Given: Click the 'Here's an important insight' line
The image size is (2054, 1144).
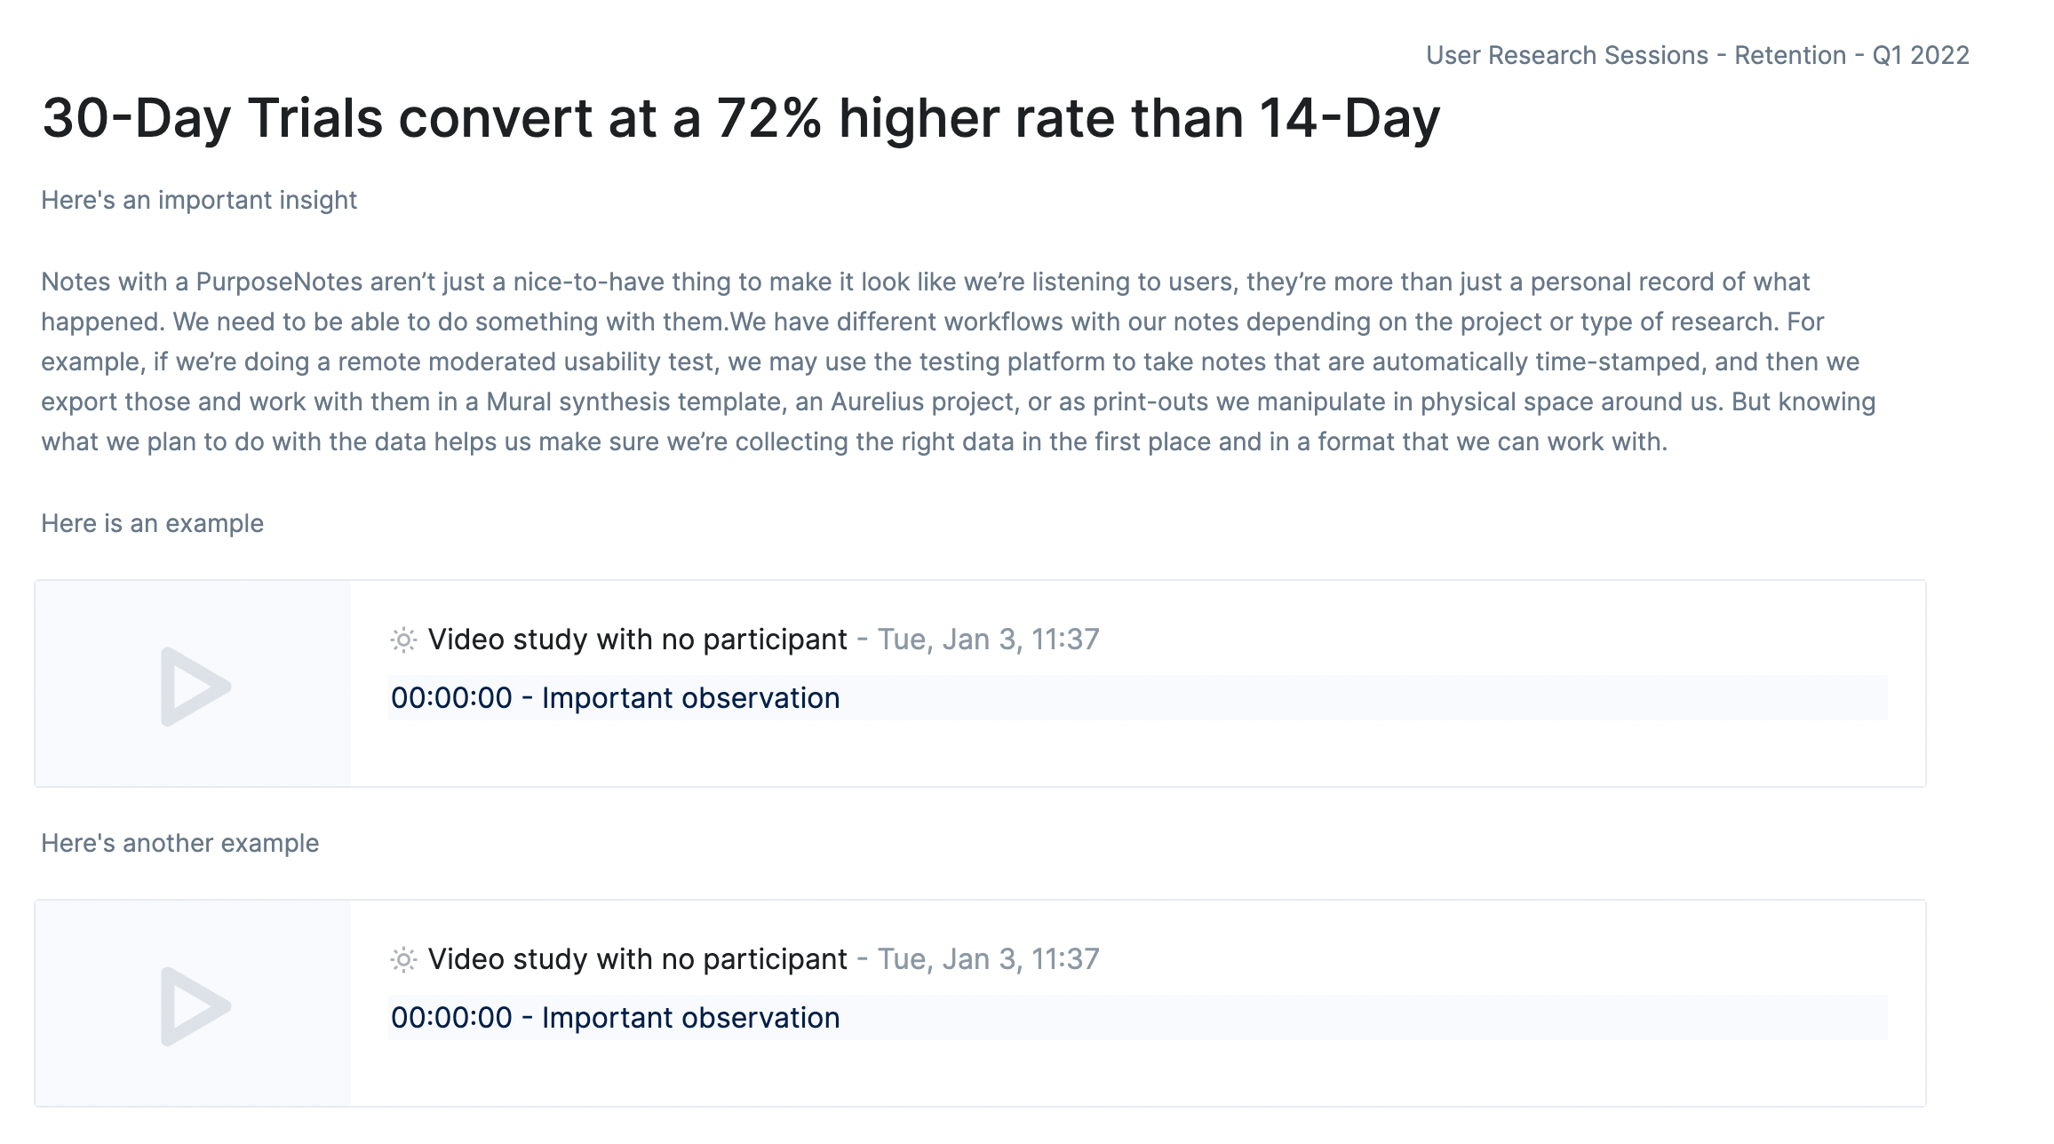Looking at the screenshot, I should click(199, 200).
